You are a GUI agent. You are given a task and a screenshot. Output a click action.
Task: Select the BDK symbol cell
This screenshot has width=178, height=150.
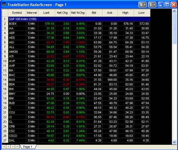tap(17, 85)
